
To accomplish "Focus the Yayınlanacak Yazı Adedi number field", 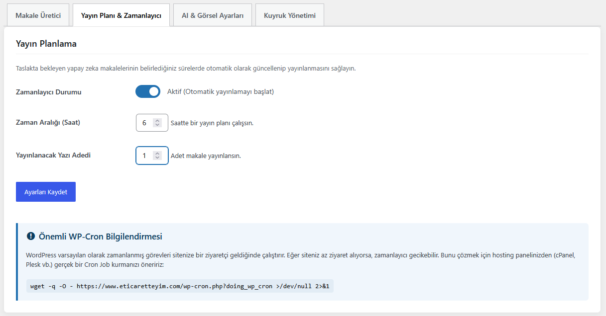I will (x=152, y=156).
